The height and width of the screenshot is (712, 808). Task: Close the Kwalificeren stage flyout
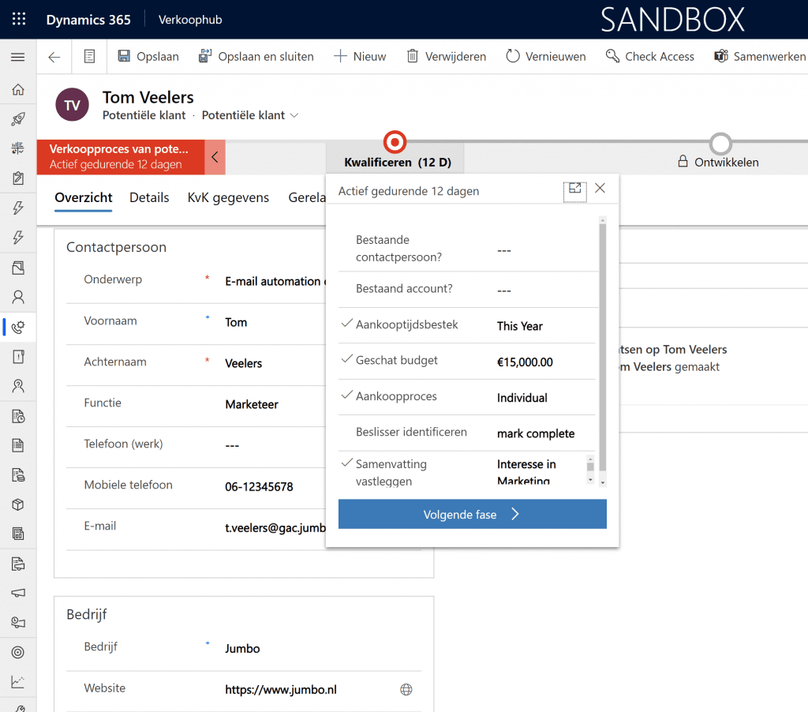point(600,188)
